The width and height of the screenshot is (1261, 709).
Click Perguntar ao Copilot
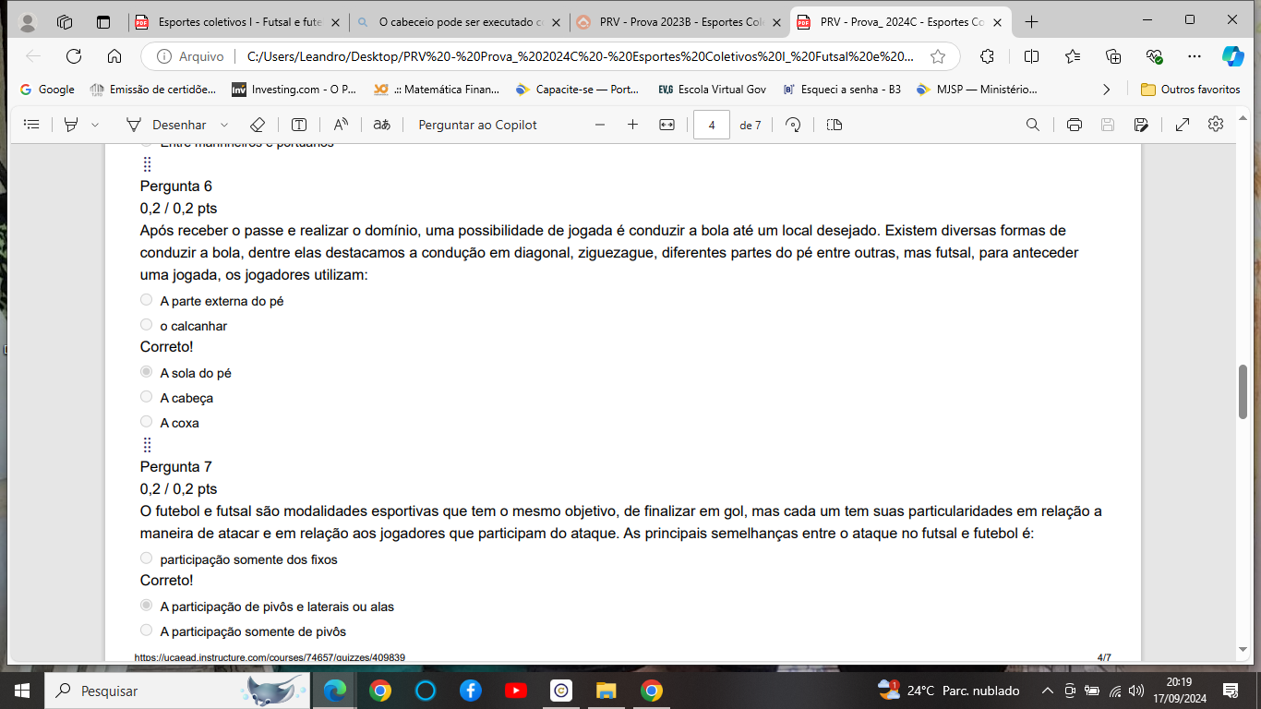[x=477, y=125]
